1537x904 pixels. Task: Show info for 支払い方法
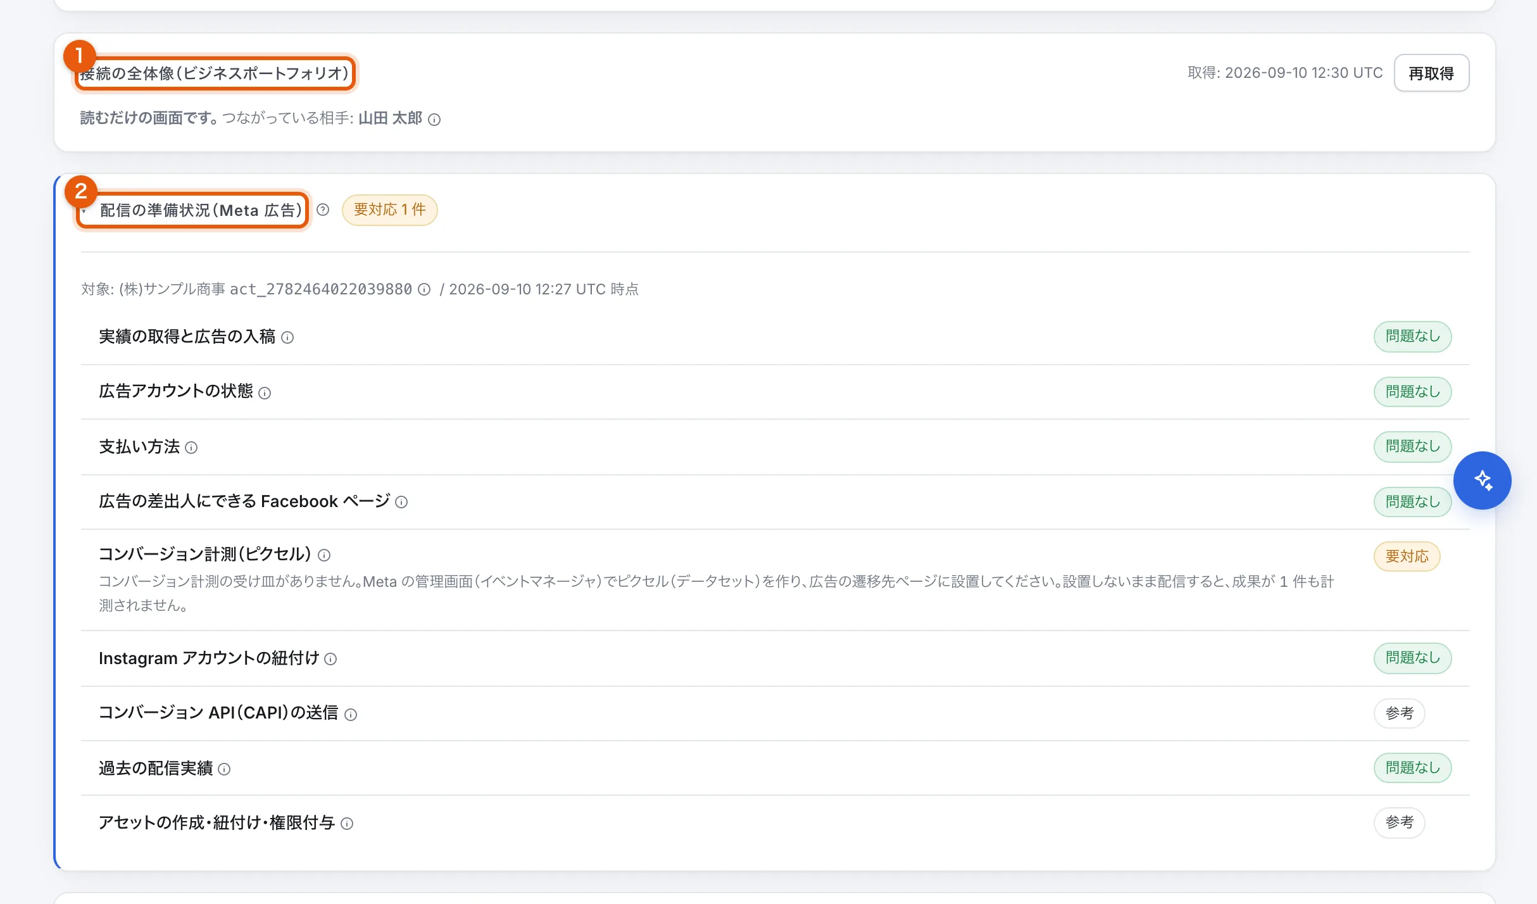pyautogui.click(x=191, y=448)
